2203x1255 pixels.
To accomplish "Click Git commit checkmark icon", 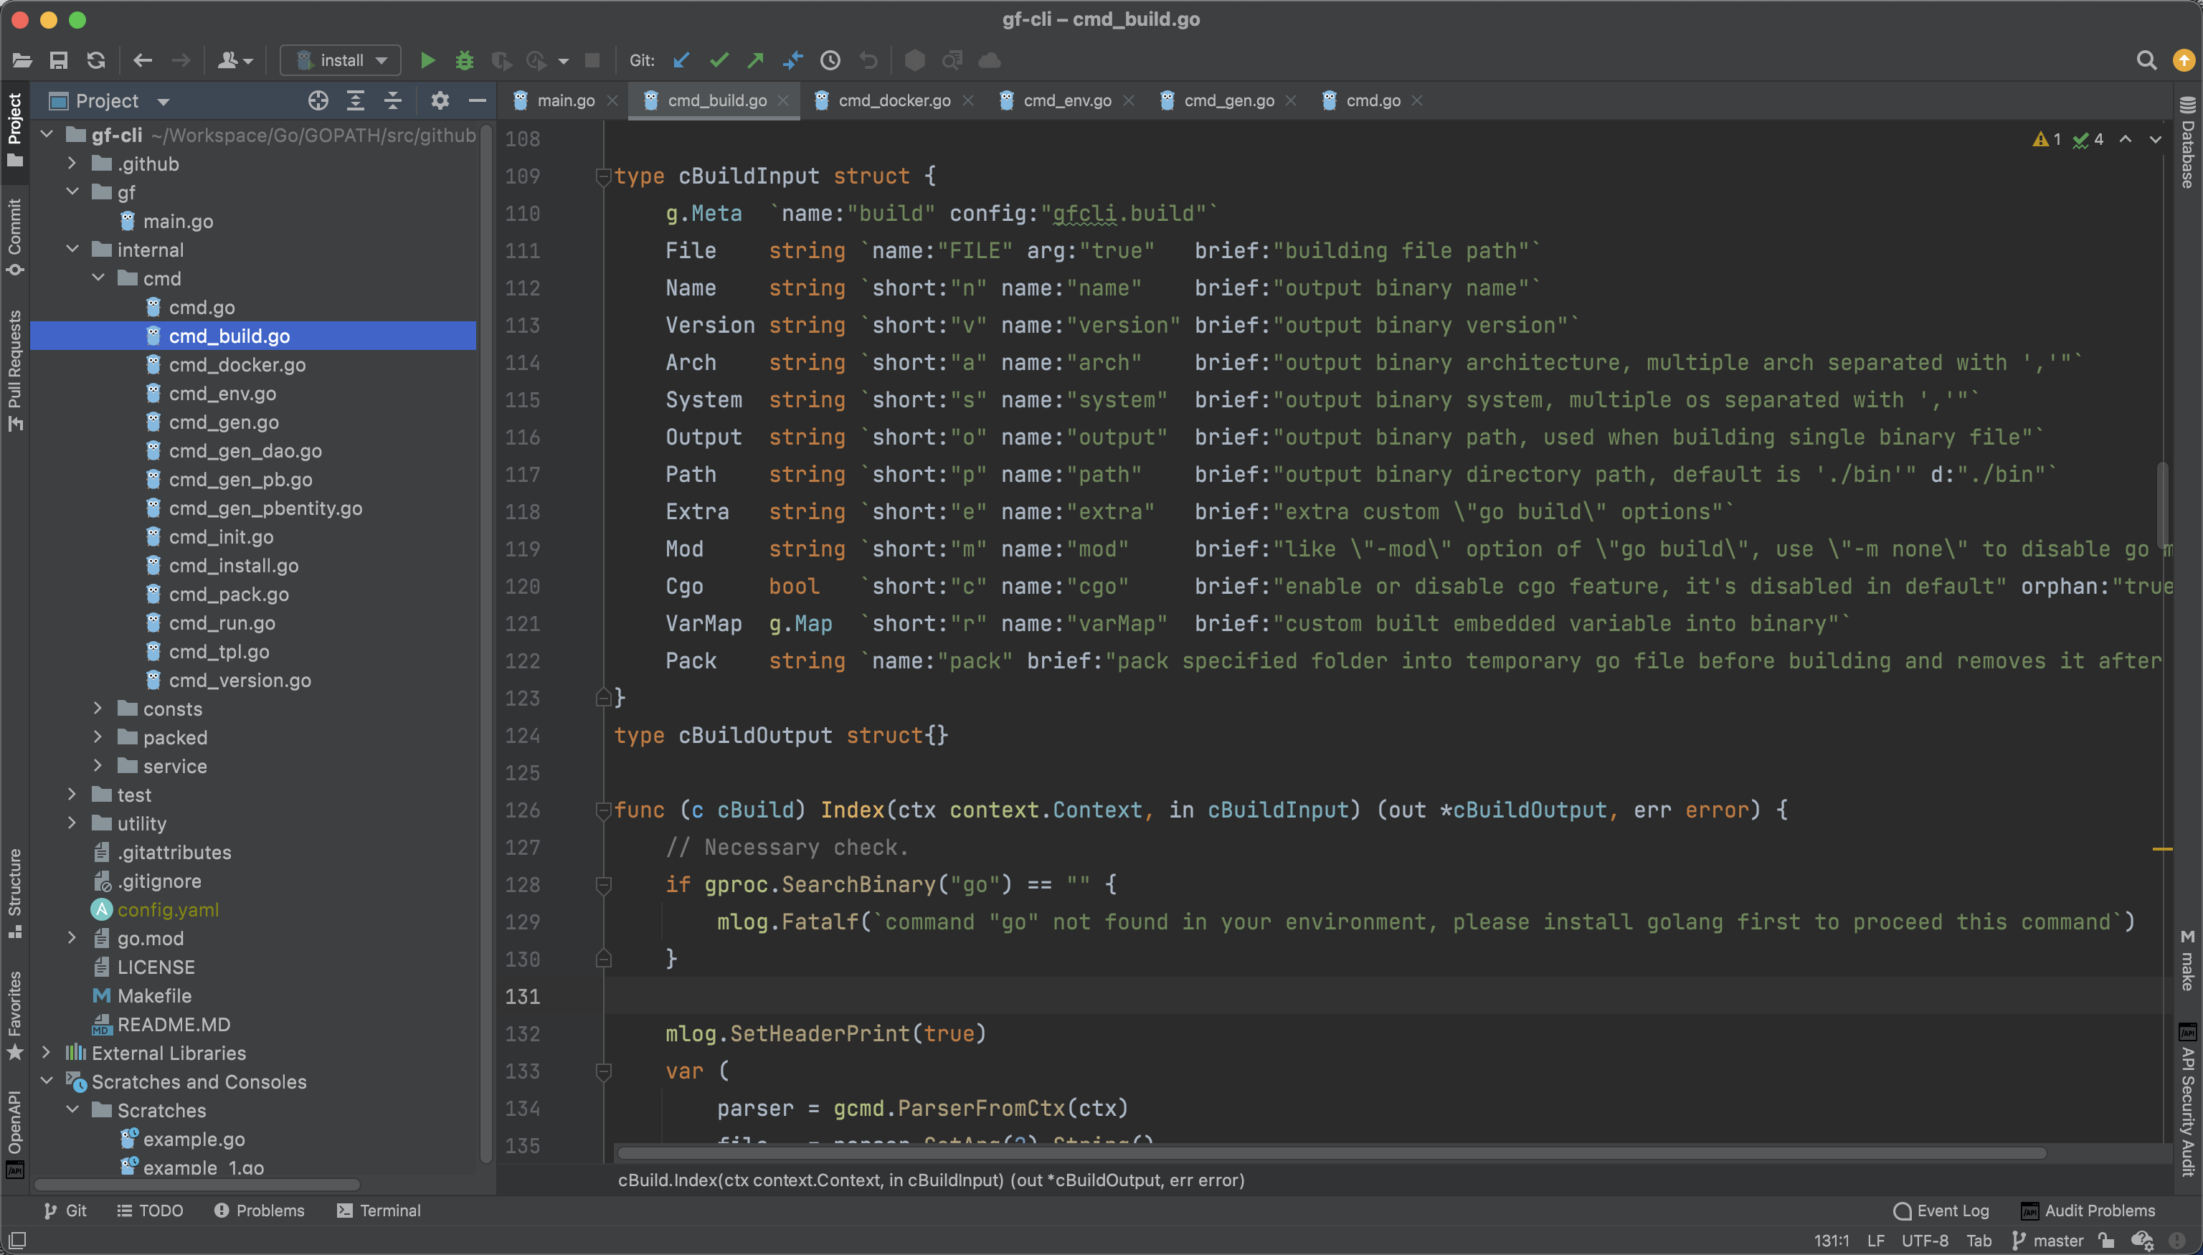I will pos(719,60).
